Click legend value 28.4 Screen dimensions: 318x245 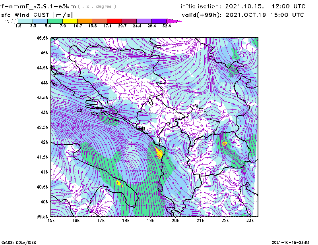[x=152, y=26]
